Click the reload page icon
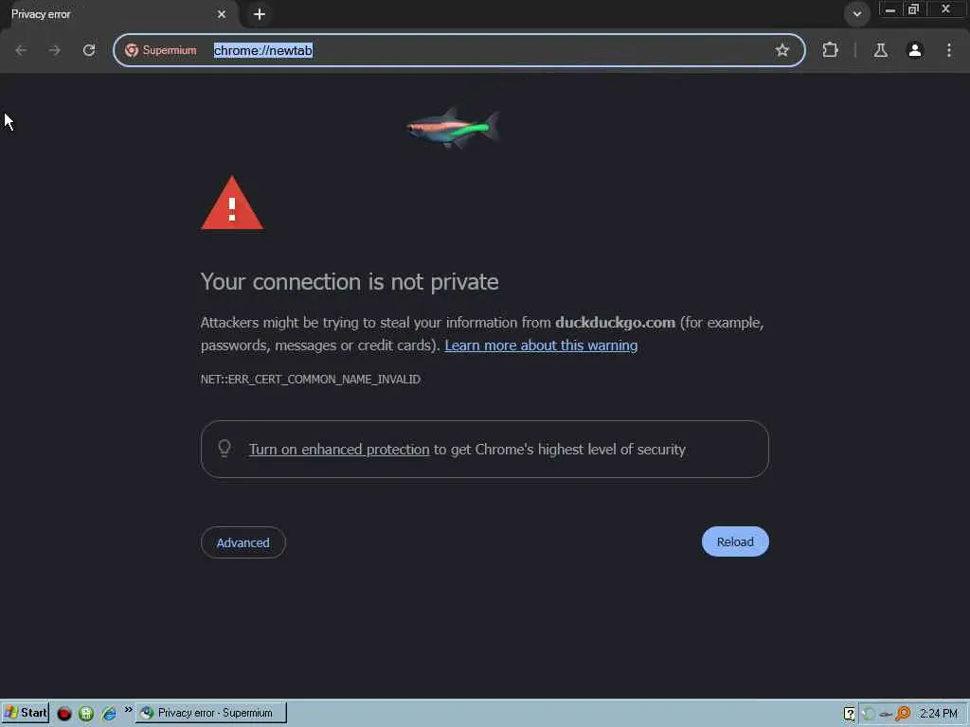 pos(89,50)
